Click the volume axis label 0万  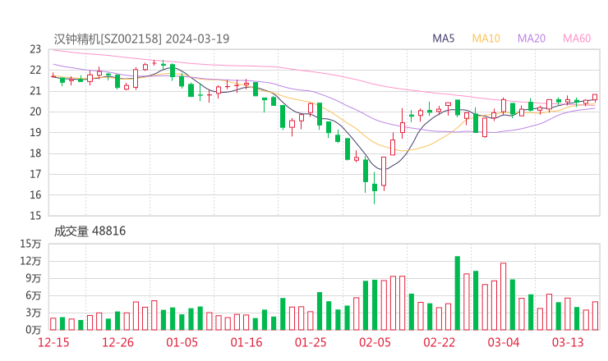pos(34,330)
